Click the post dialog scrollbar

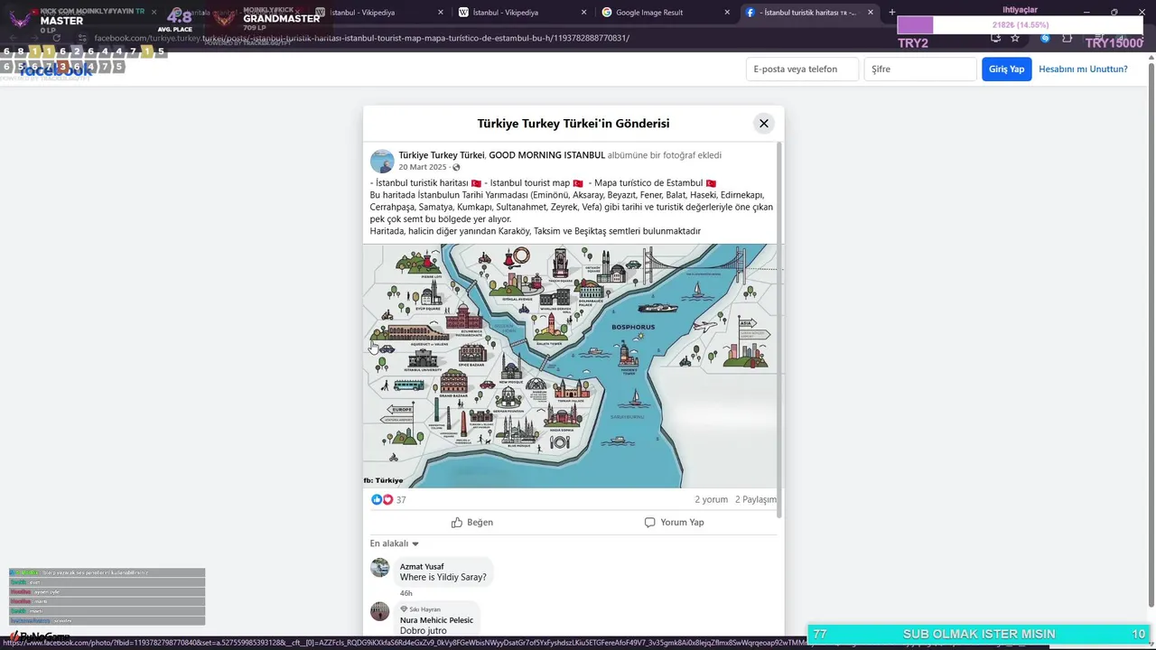(x=779, y=330)
